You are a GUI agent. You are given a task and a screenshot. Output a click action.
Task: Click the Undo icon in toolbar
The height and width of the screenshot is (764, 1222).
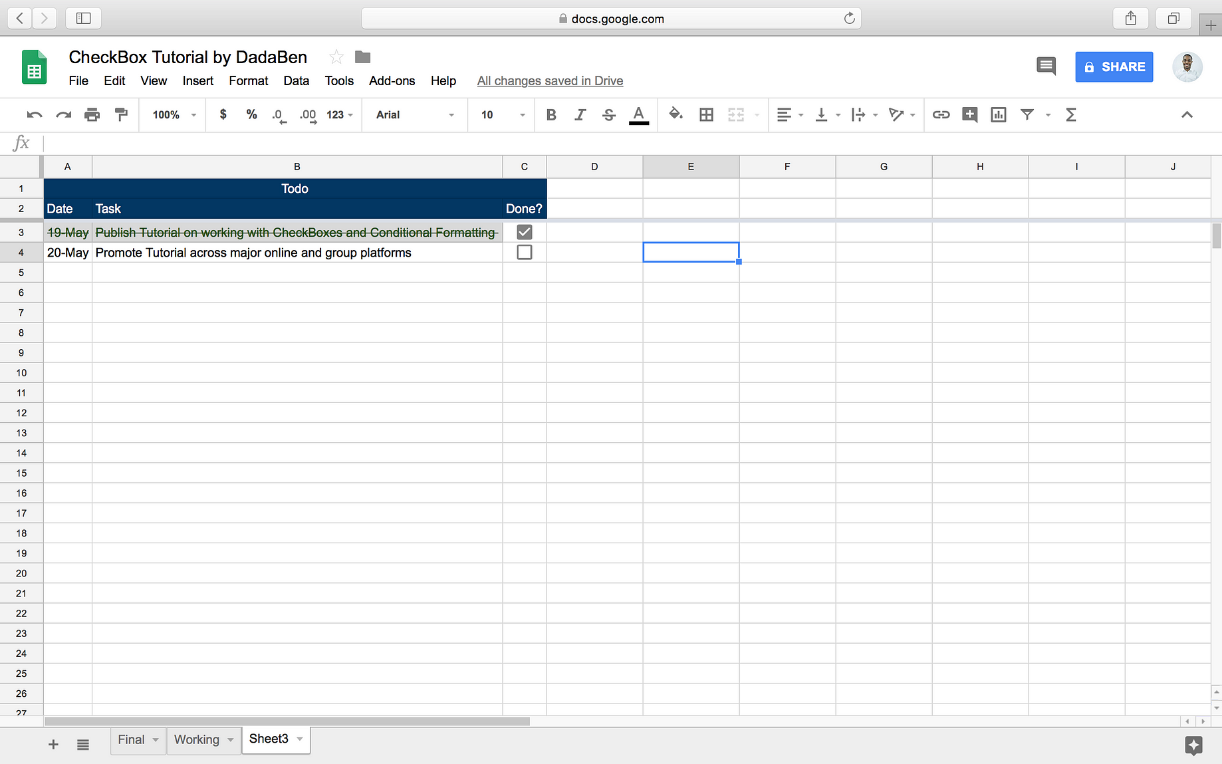[x=35, y=115]
